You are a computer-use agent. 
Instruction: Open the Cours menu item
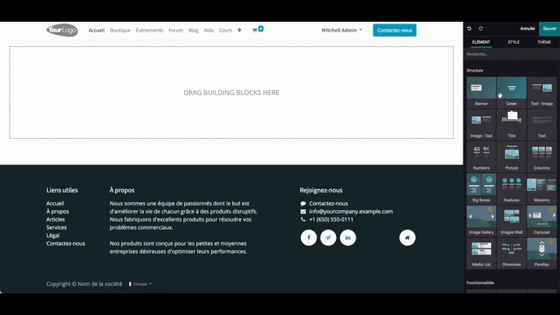click(x=226, y=30)
